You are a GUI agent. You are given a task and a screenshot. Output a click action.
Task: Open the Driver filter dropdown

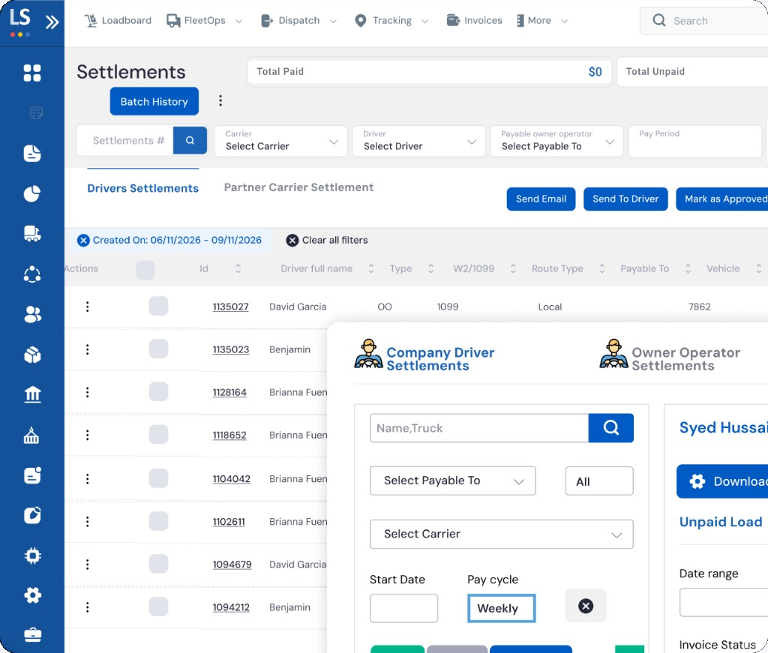coord(418,141)
